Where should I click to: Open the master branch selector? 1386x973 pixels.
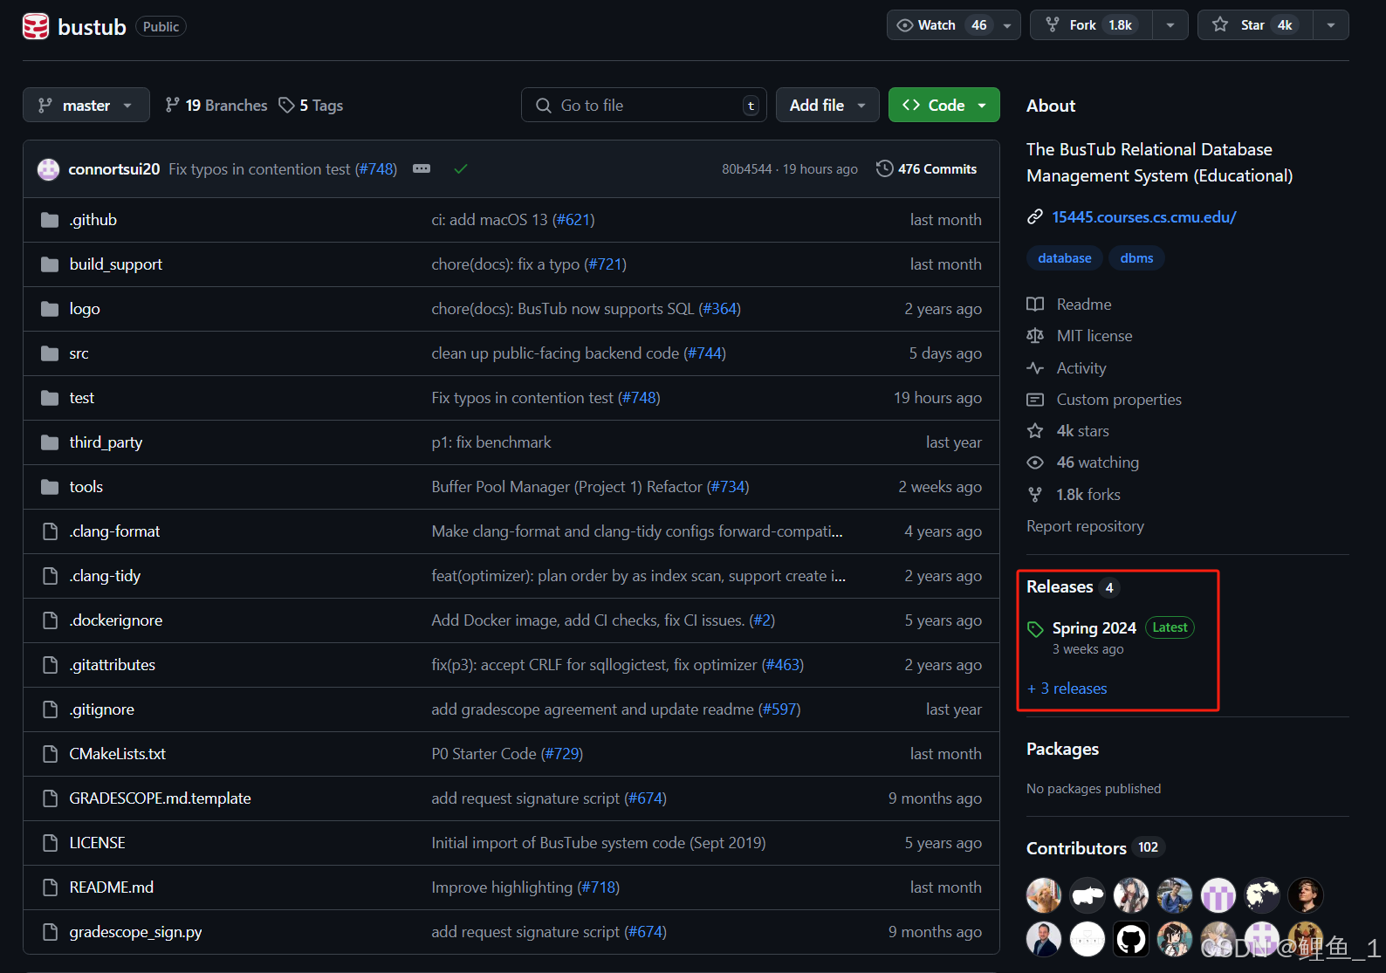pyautogui.click(x=86, y=105)
